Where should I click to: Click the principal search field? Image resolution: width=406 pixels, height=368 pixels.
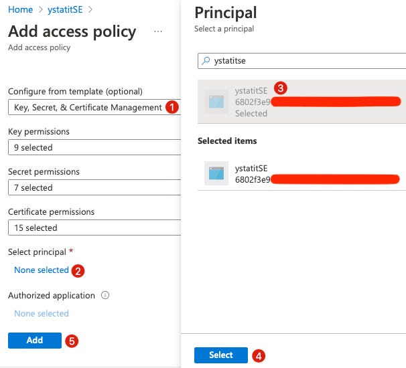coord(301,61)
